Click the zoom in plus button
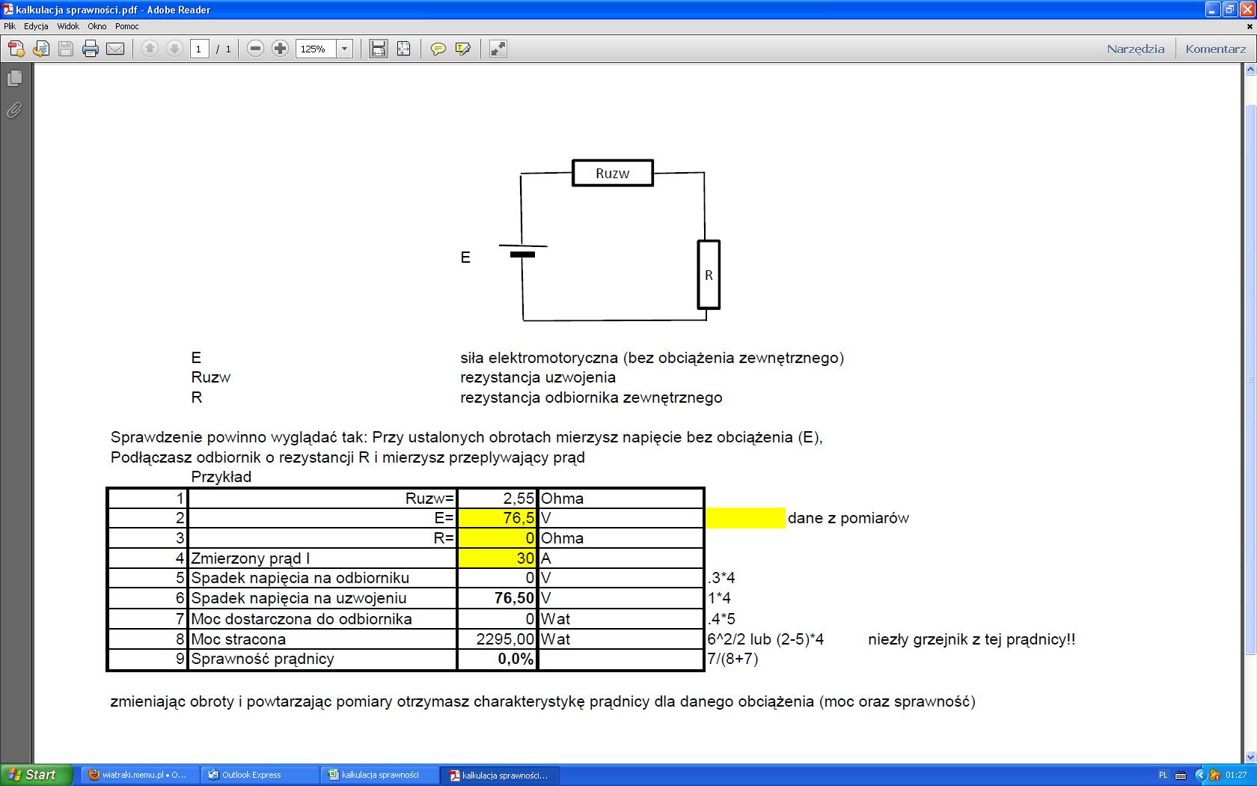Viewport: 1257px width, 786px height. [x=280, y=49]
